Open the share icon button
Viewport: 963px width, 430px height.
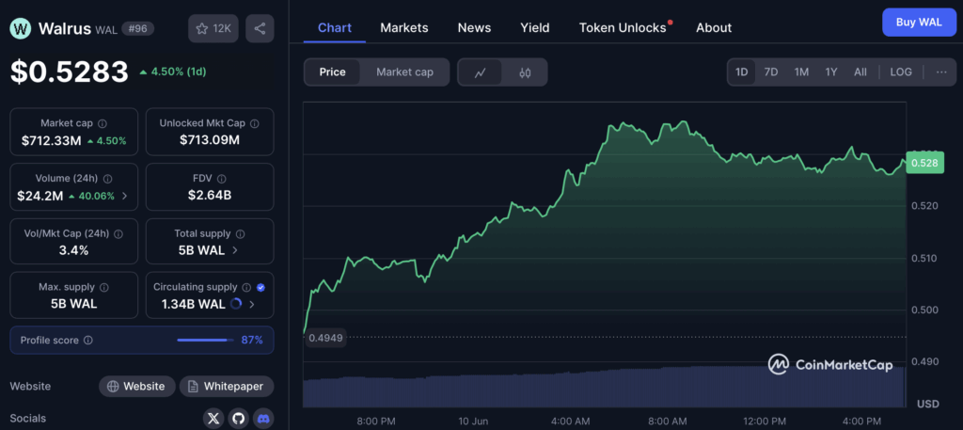[260, 28]
